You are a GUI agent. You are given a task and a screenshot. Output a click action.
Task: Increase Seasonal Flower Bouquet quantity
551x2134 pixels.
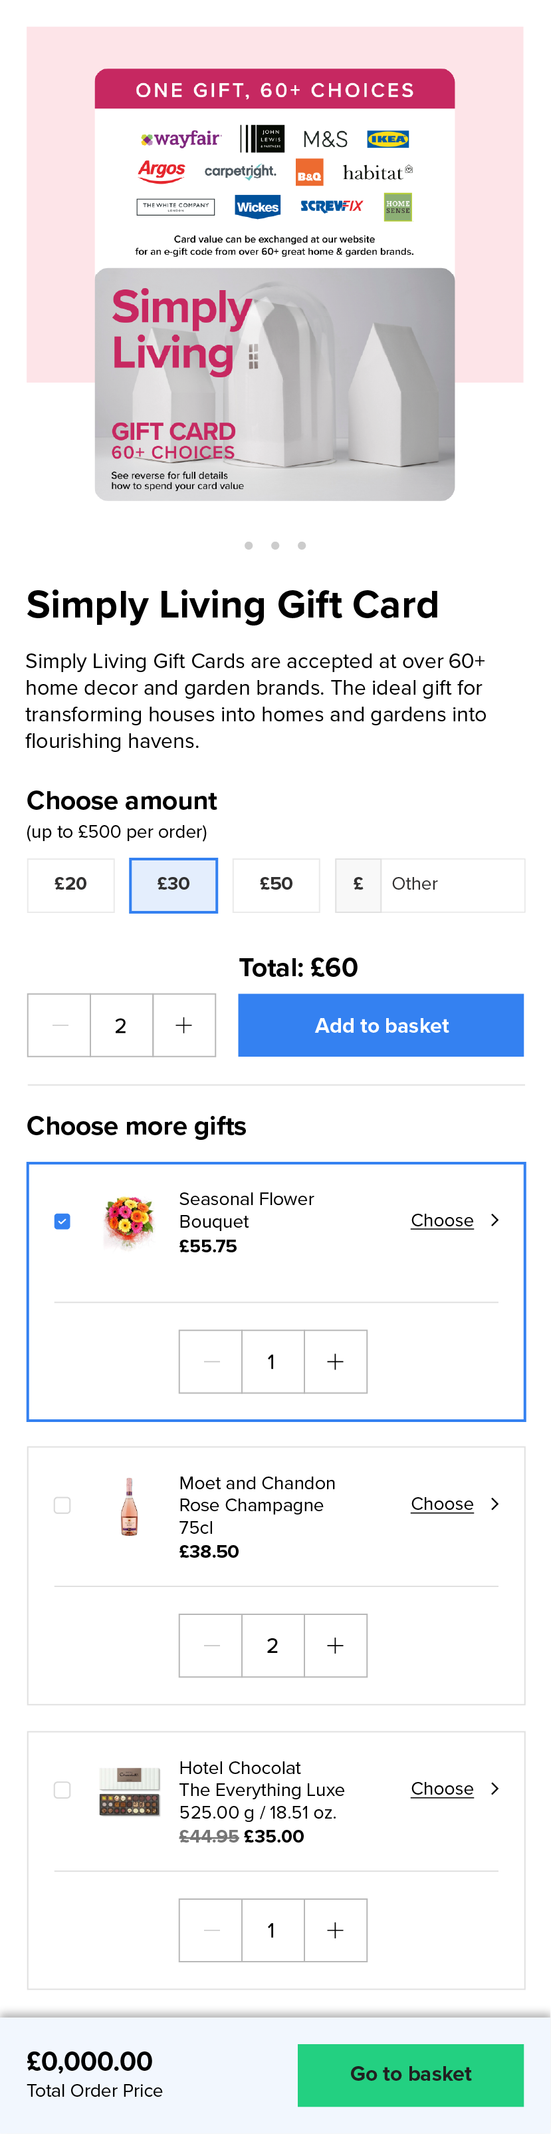(335, 1362)
